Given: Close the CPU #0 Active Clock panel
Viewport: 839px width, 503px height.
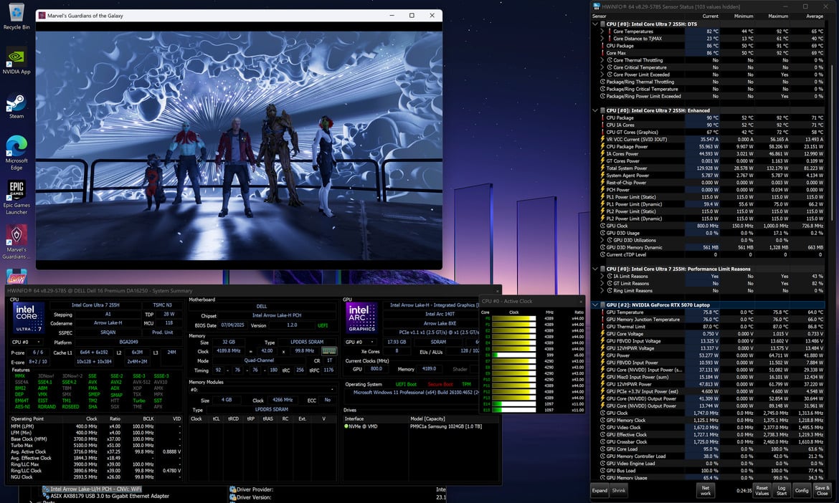Looking at the screenshot, I should point(581,302).
